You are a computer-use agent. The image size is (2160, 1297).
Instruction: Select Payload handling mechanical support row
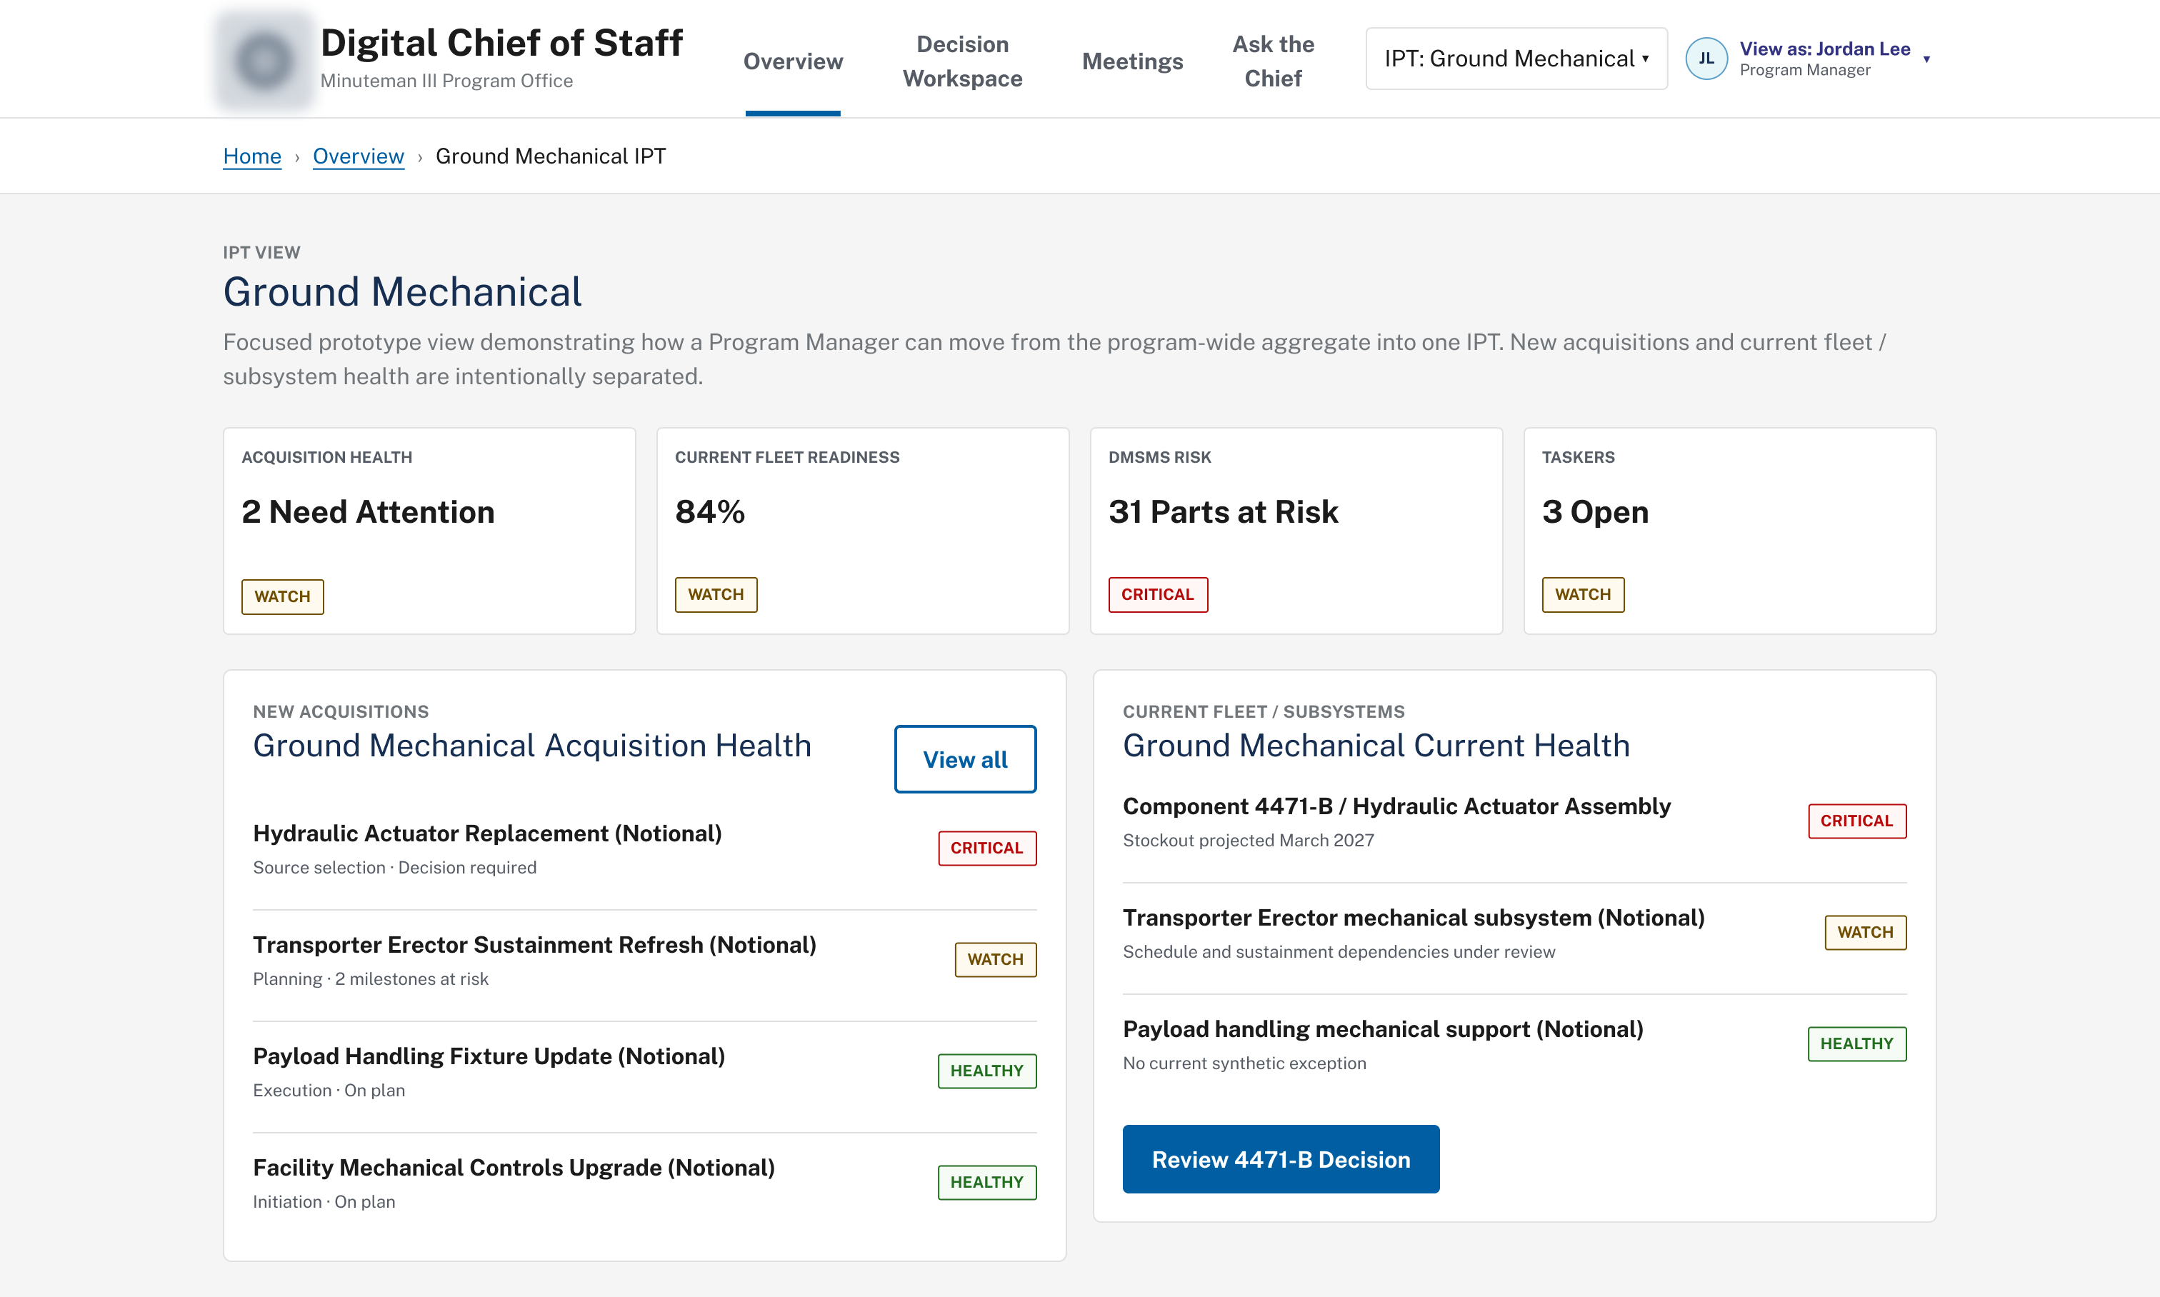click(1514, 1044)
